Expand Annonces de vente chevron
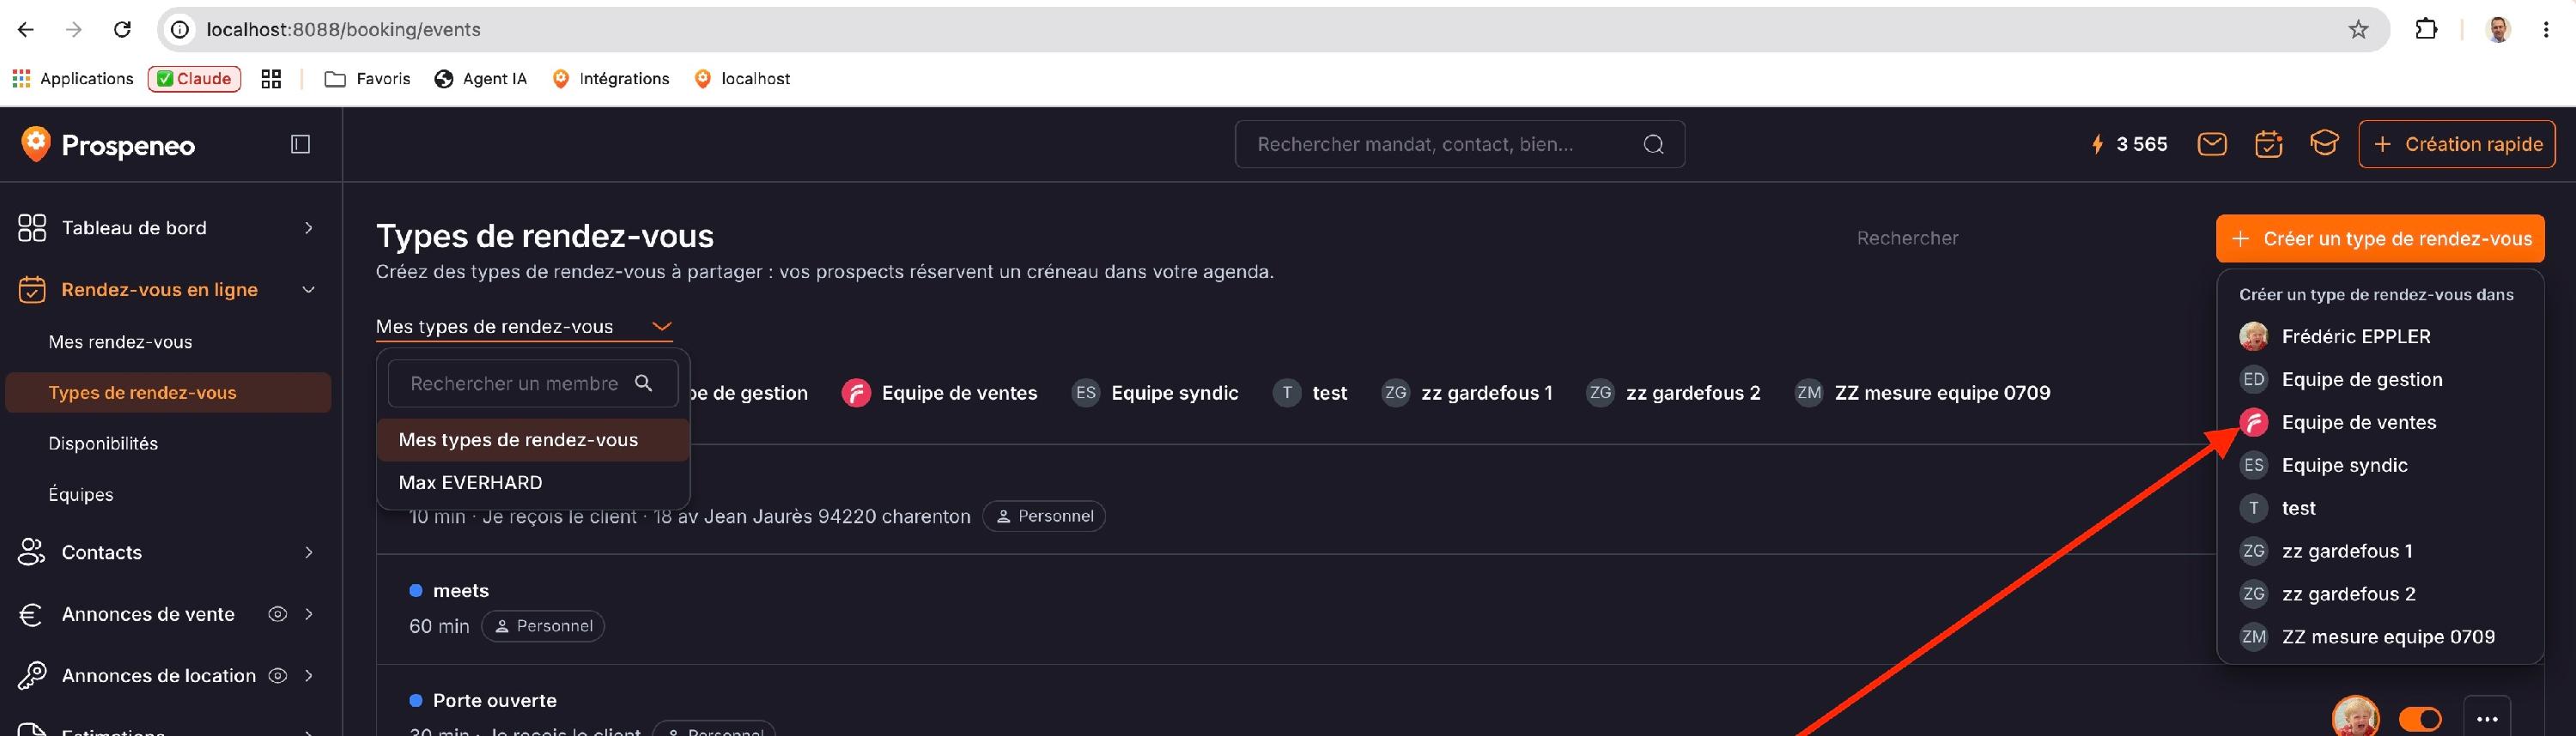This screenshot has width=2576, height=736. 309,614
